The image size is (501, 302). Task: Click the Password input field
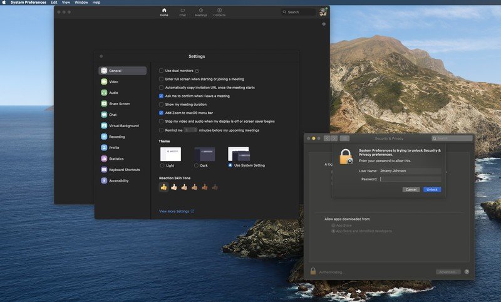click(x=410, y=179)
